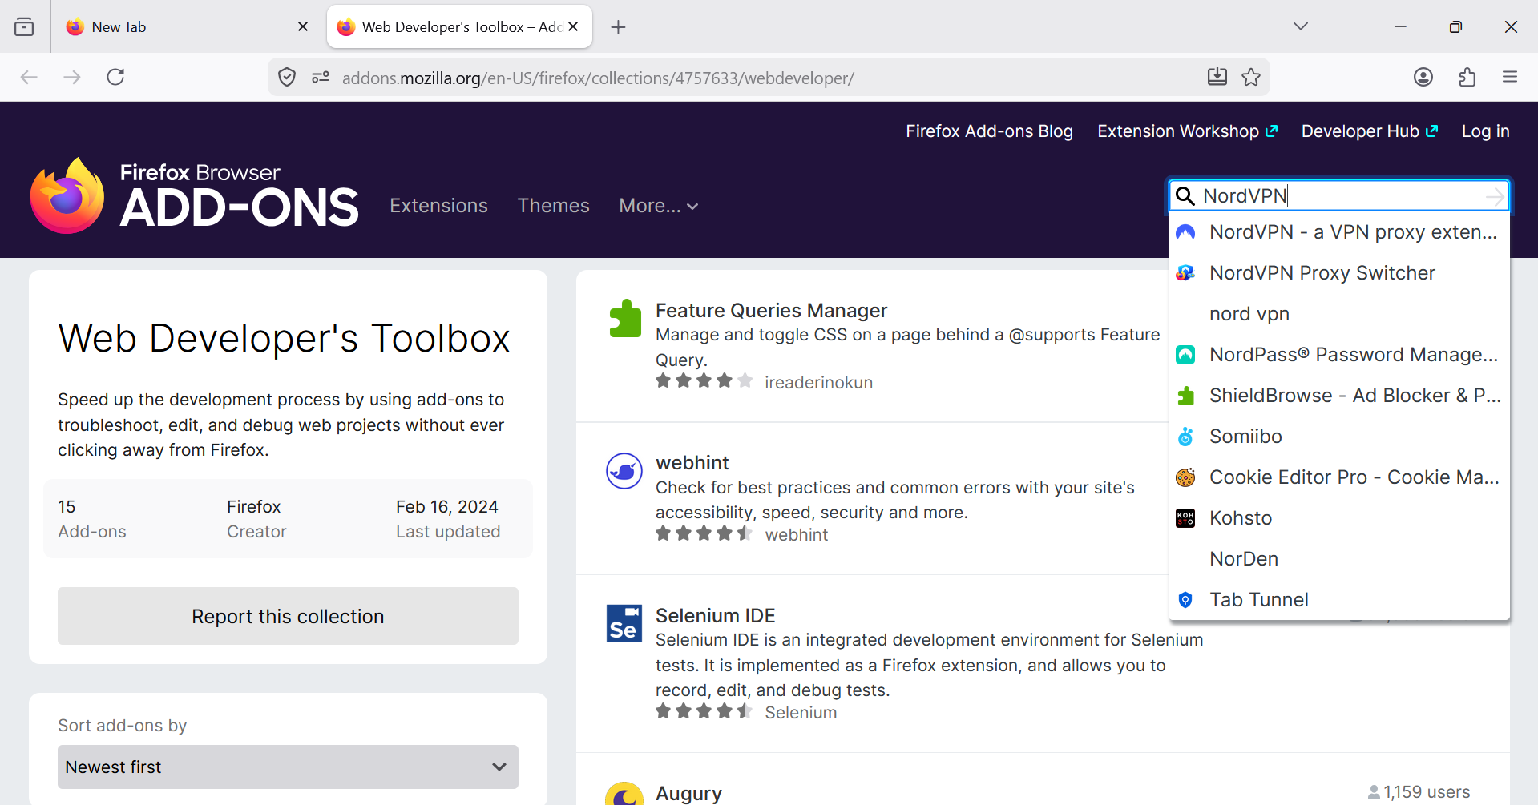The image size is (1538, 805).
Task: Click the magnifier search icon
Action: tap(1185, 196)
